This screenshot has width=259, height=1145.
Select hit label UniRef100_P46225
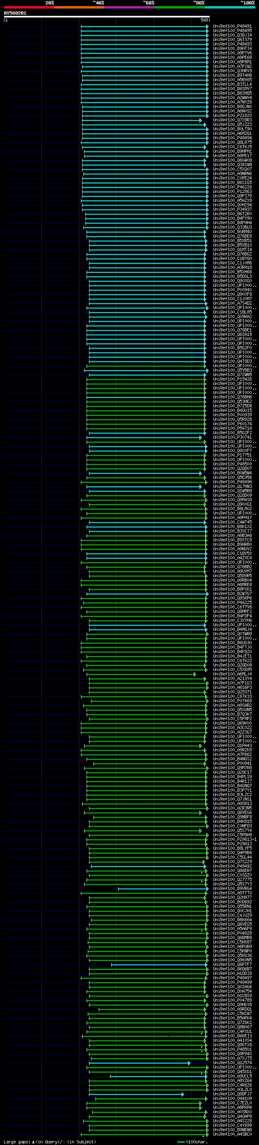point(232,603)
